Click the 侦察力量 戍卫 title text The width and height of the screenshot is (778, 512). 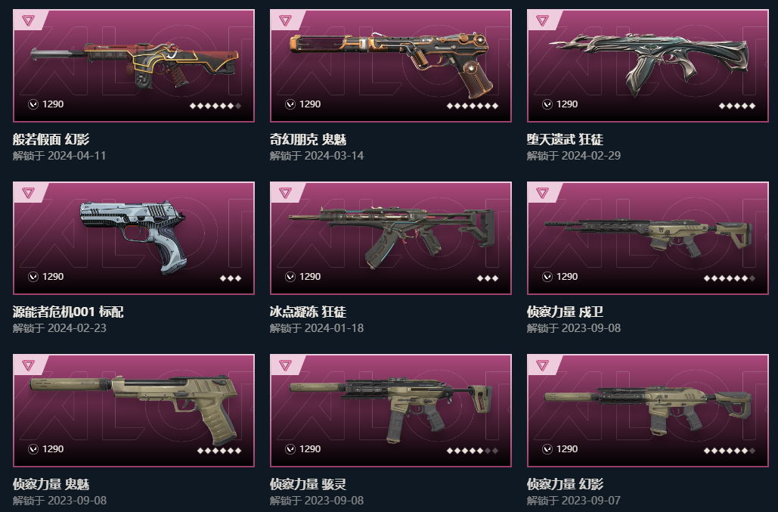point(565,312)
